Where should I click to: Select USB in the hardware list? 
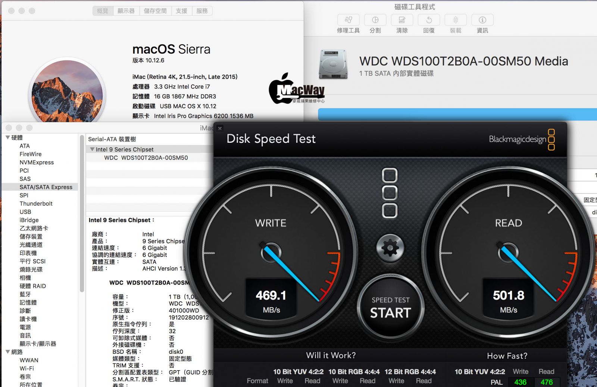coord(25,211)
